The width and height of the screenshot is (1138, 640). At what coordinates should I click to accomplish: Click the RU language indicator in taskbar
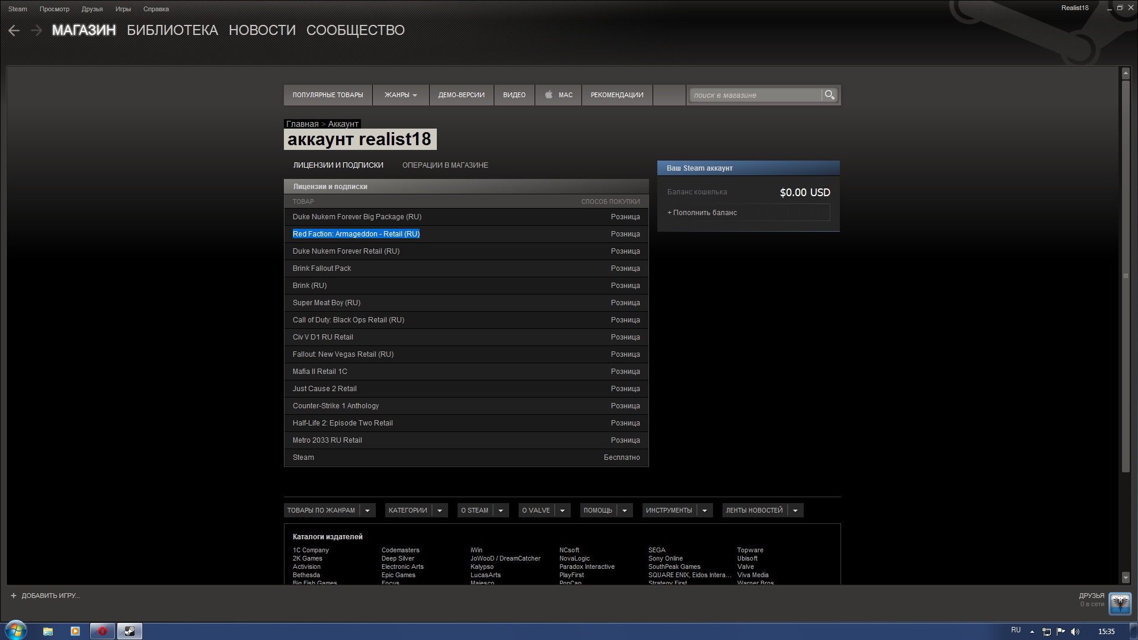point(1016,630)
